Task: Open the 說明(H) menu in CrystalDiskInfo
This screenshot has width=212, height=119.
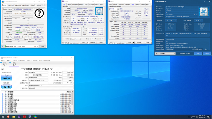Action: (x=35, y=61)
